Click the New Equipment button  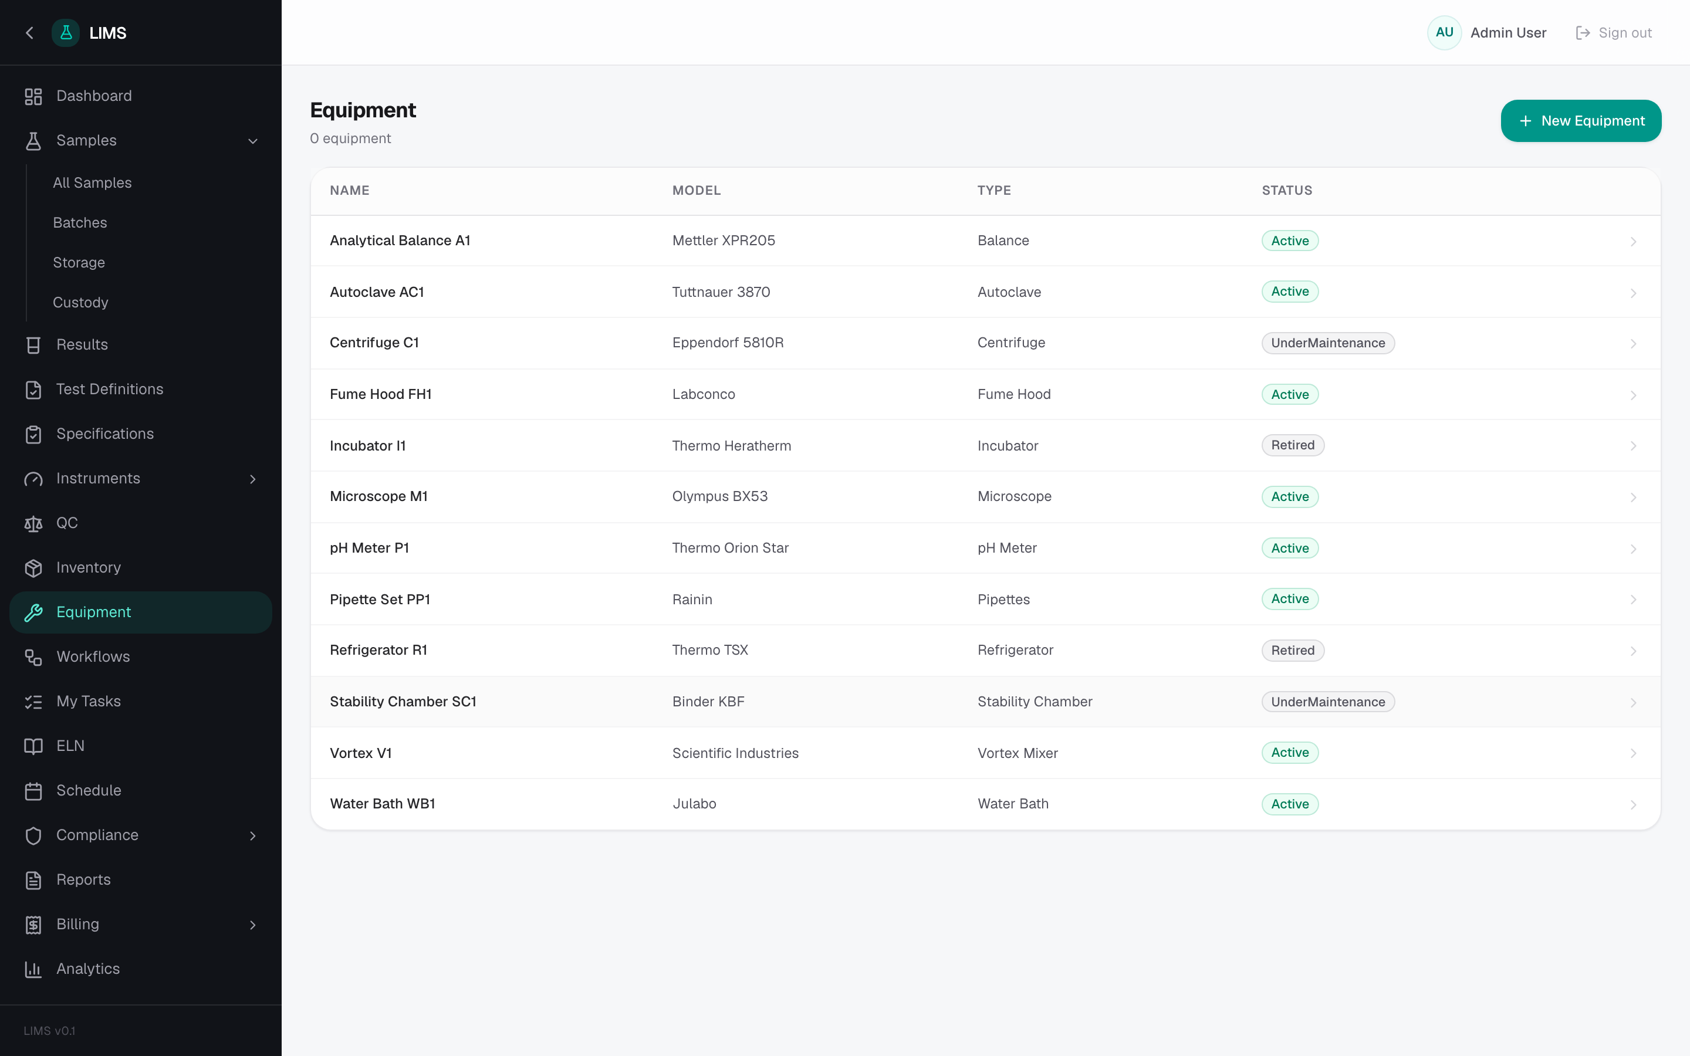[1581, 121]
